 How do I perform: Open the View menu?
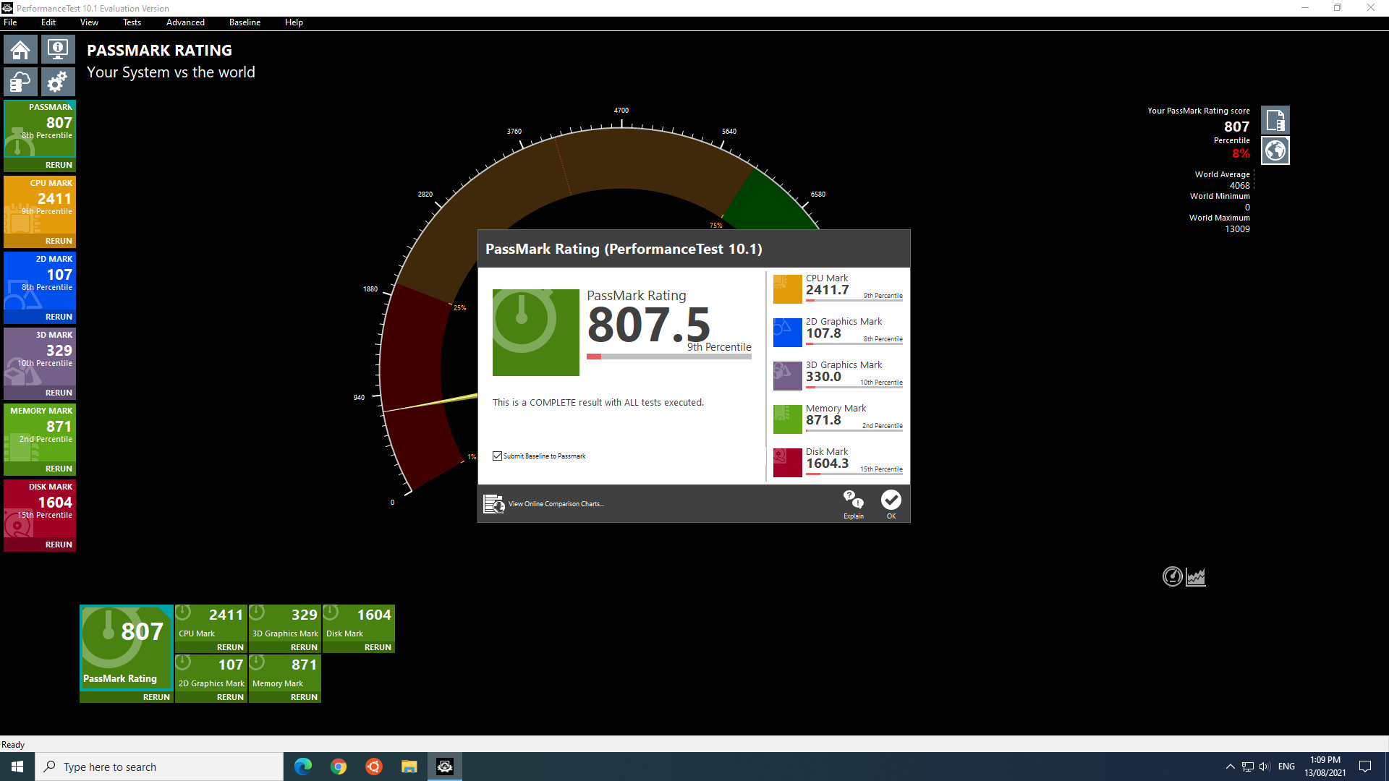pyautogui.click(x=89, y=22)
